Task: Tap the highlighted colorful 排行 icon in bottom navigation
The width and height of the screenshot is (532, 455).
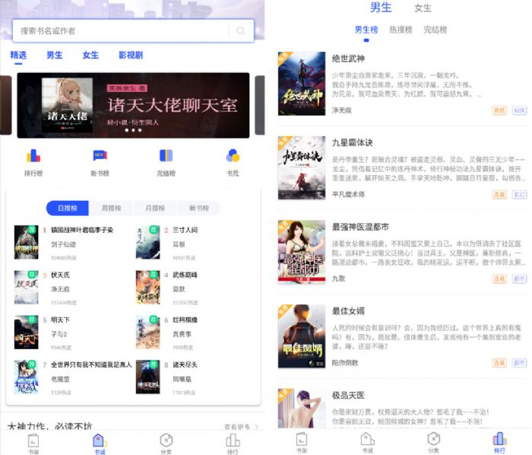Action: pos(499,442)
